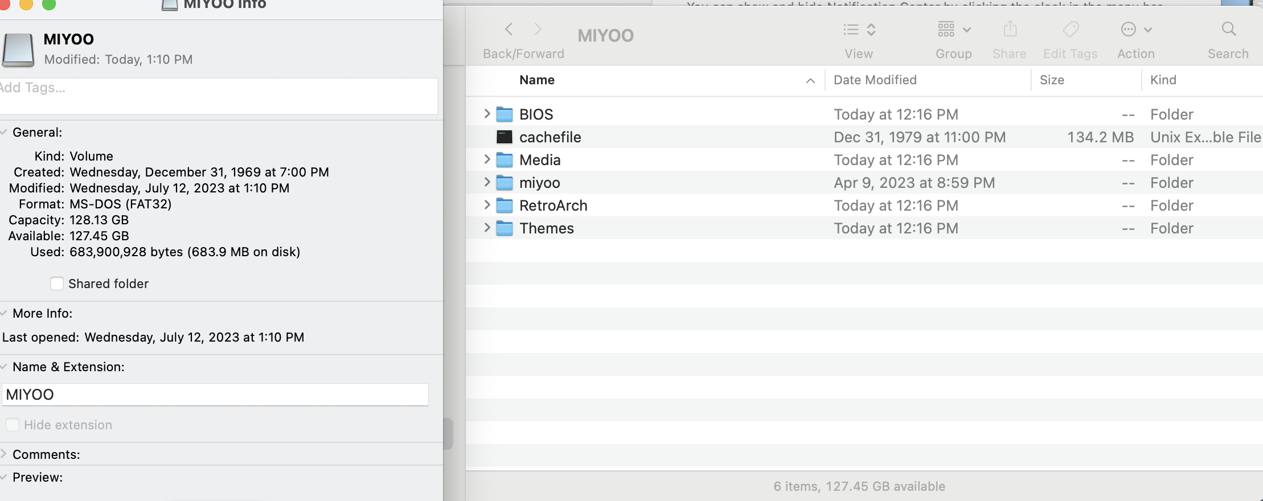1263x501 pixels.
Task: Click the 134.2 MB size value
Action: [1101, 137]
